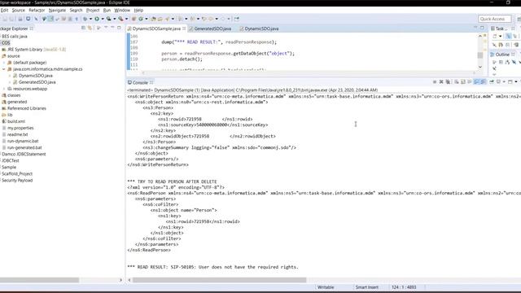Click the Smart Insert status bar entry
521x293 pixels.
point(367,287)
